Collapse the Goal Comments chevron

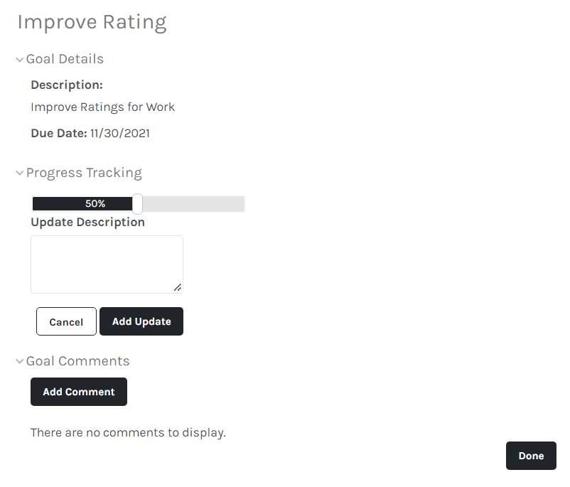tap(20, 362)
